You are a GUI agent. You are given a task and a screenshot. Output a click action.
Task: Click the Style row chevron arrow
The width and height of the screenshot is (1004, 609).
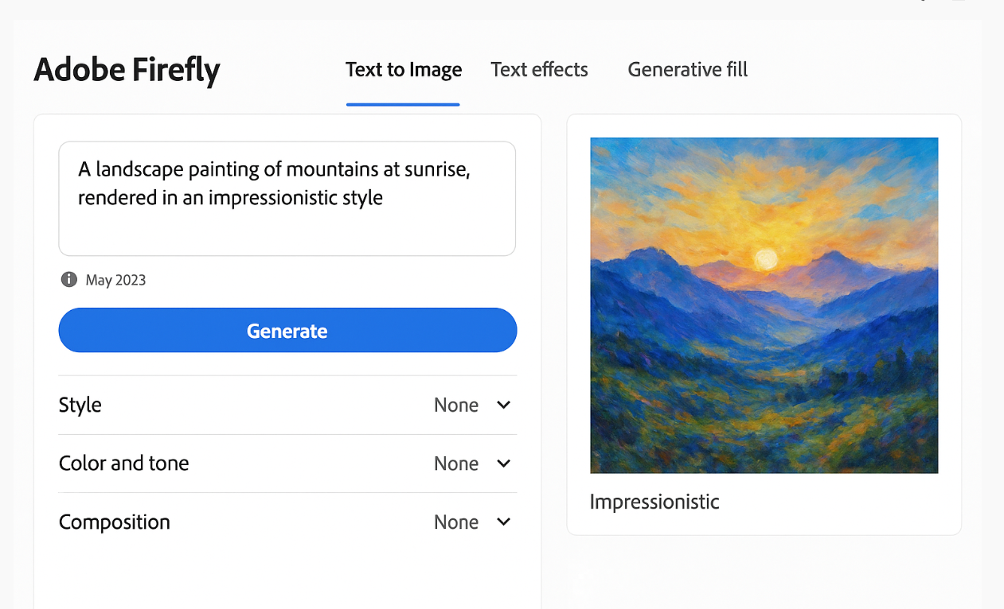pyautogui.click(x=503, y=405)
